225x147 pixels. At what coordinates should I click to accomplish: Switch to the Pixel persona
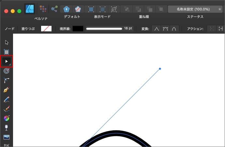[x=43, y=9]
